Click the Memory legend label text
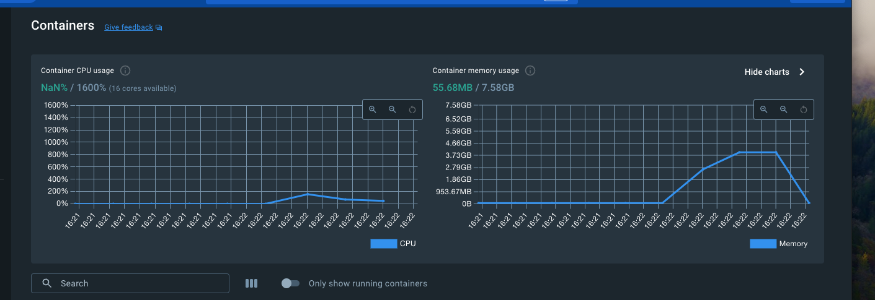Screen dimensions: 875x300 coord(794,244)
